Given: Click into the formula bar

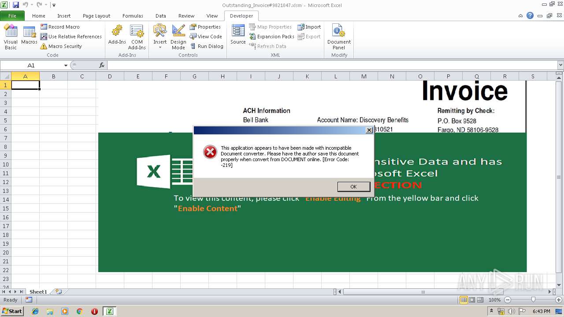Looking at the screenshot, I should click(x=332, y=65).
